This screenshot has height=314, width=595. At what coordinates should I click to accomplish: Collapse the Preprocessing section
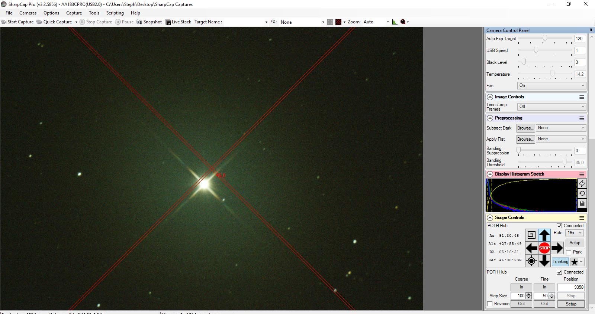click(490, 118)
